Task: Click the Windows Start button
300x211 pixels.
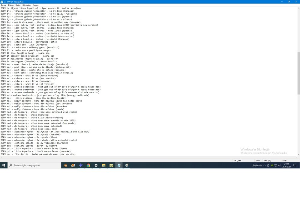Action: 3,165
